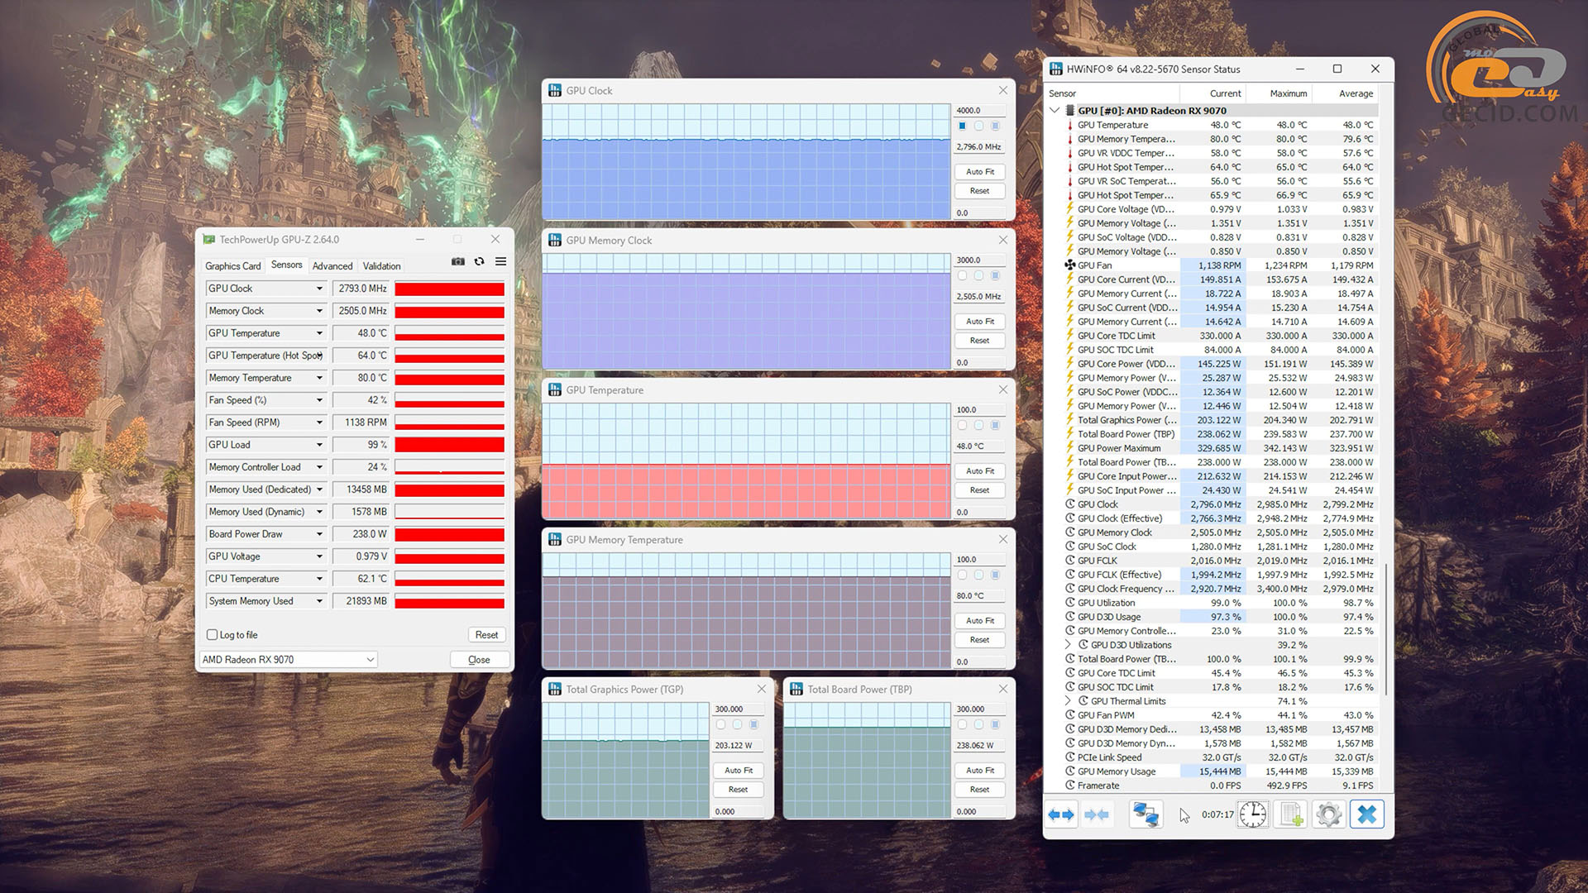Click the GPU Clock graph window title icon
Image resolution: width=1588 pixels, height=893 pixels.
(x=555, y=91)
